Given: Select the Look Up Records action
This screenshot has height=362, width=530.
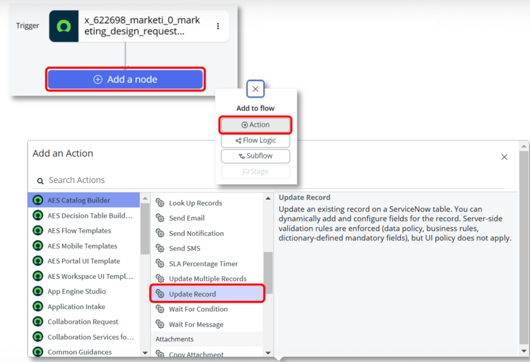Looking at the screenshot, I should coord(207,203).
